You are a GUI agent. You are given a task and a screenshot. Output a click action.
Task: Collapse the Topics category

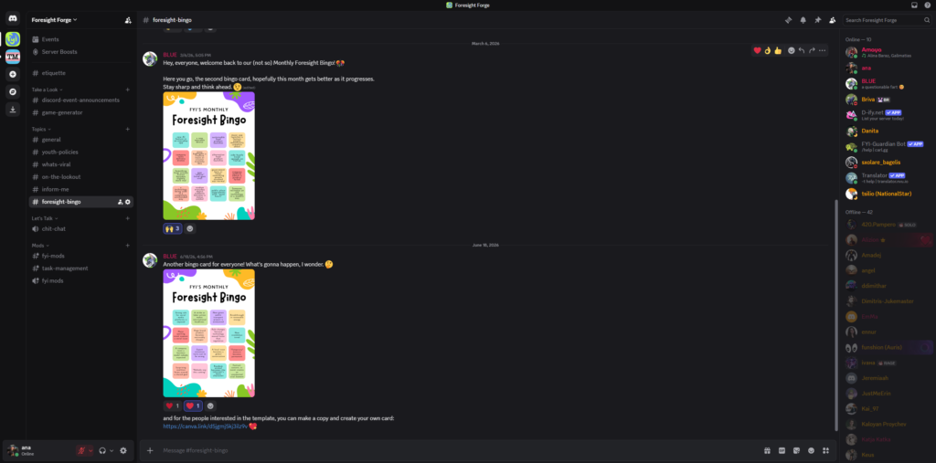[41, 129]
